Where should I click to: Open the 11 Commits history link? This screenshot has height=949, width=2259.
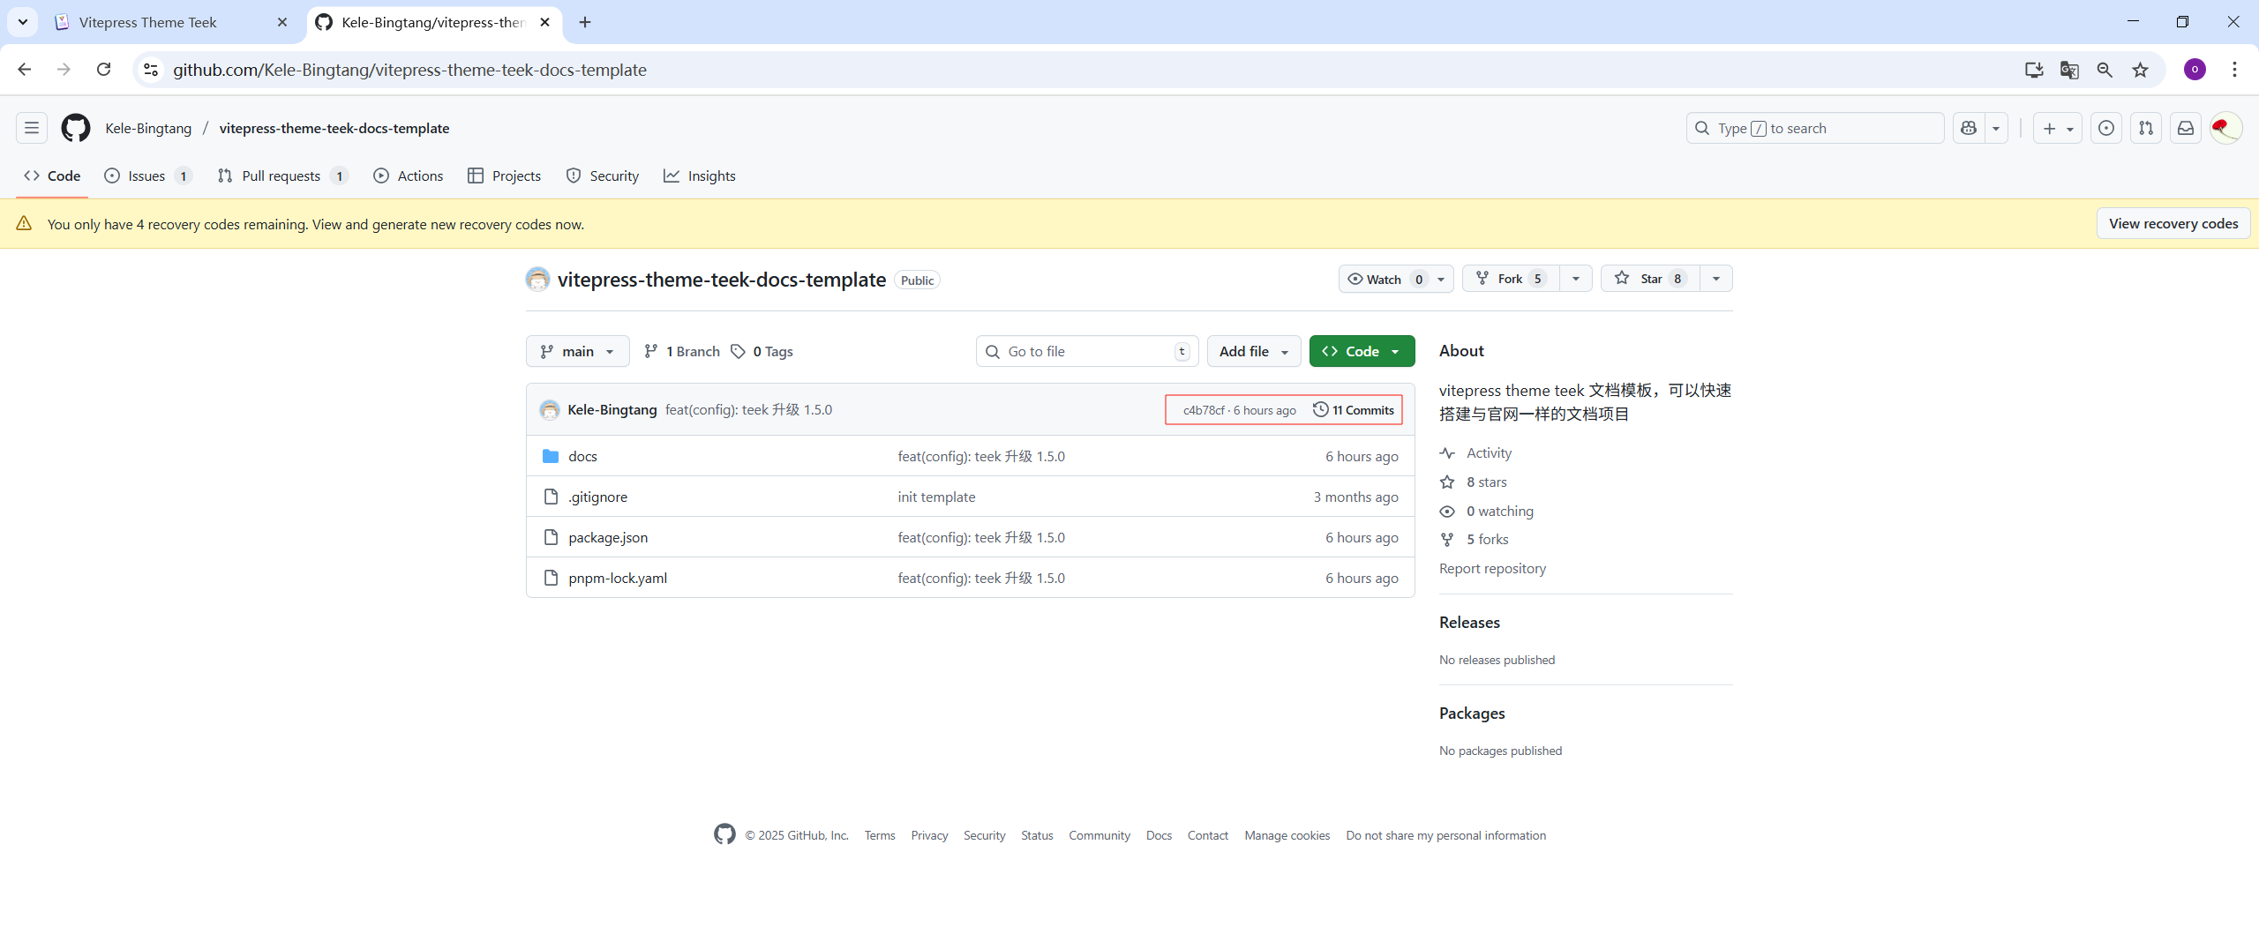(1354, 410)
